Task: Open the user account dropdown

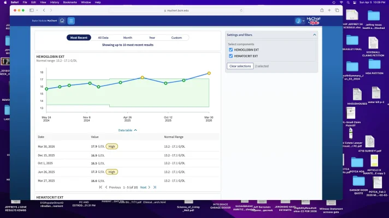Action: tap(300, 21)
